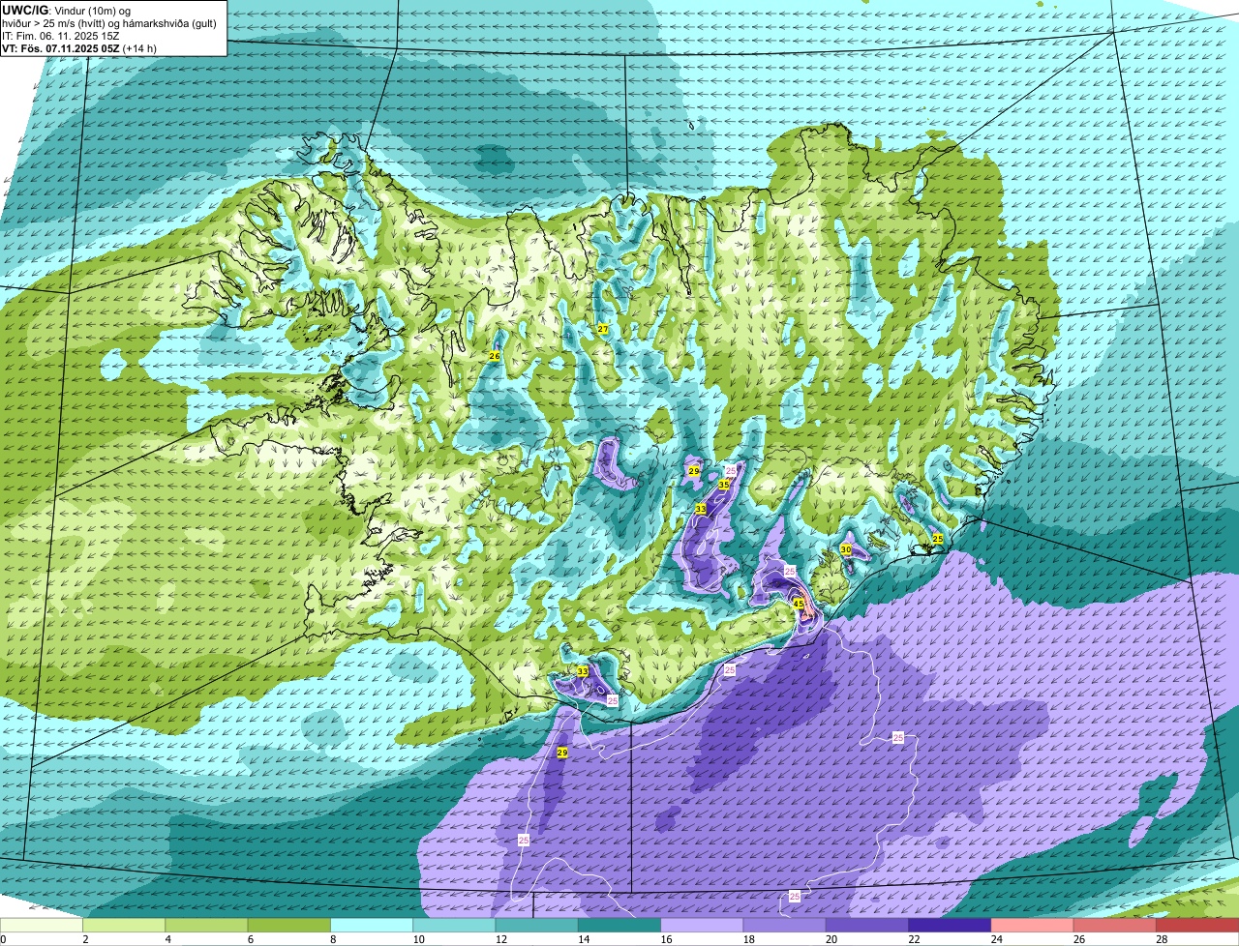This screenshot has width=1239, height=946.
Task: Select scale tick number 8 on color bar
Action: [332, 939]
